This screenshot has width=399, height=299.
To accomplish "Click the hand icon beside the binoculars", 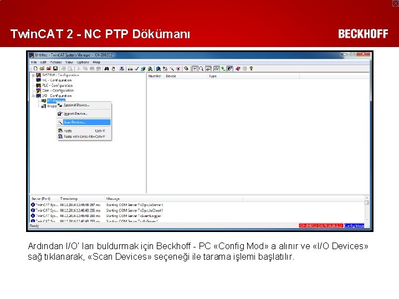I will click(114, 69).
